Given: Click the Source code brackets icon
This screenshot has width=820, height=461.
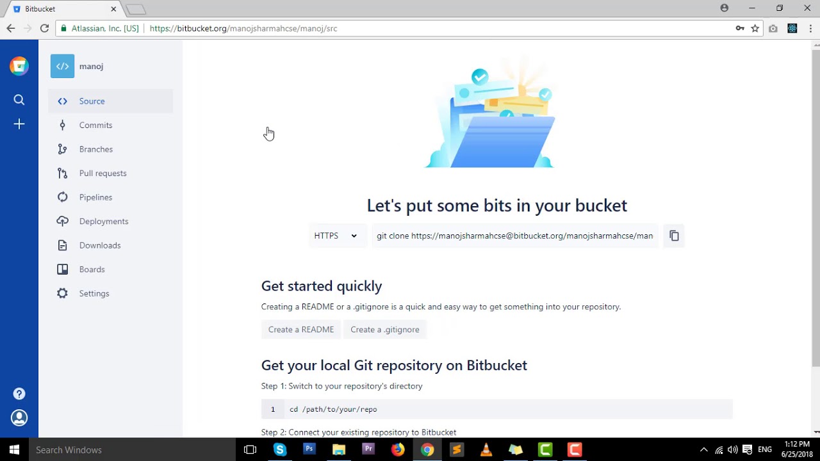Looking at the screenshot, I should coord(62,101).
